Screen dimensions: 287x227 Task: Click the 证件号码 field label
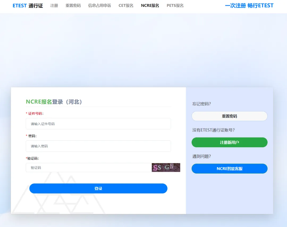pos(35,114)
